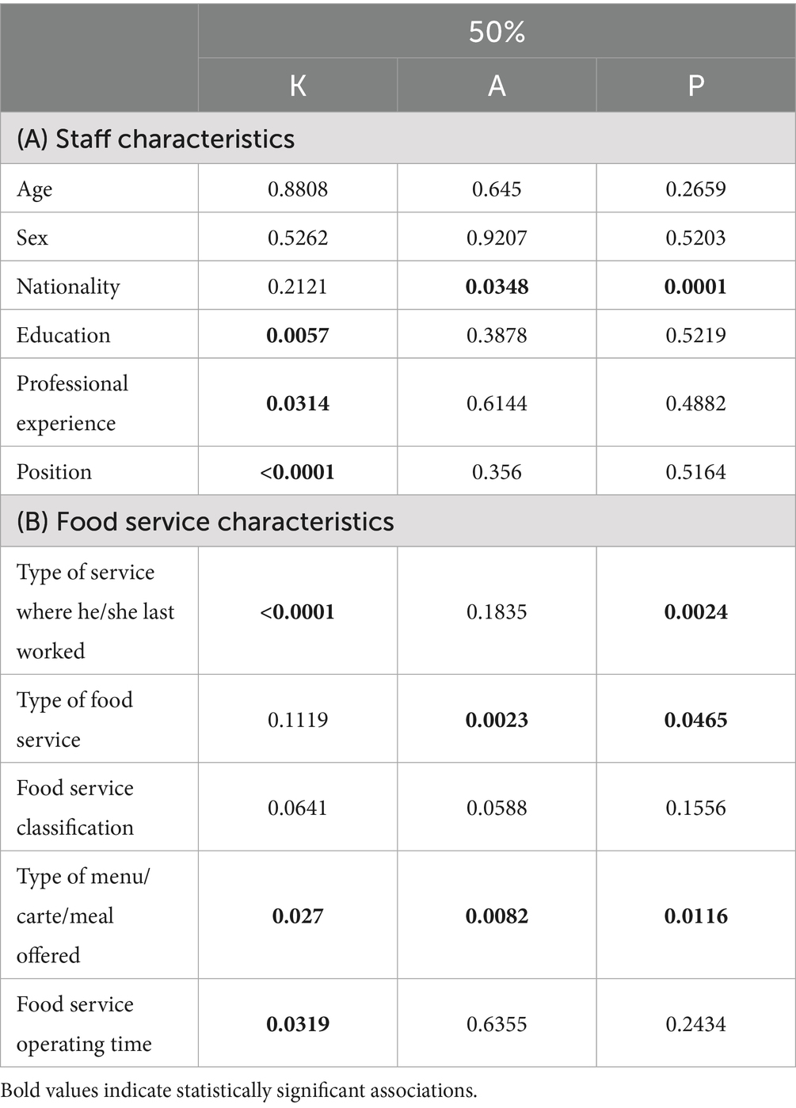
Task: Click value 0.0465 in P column
Action: pos(695,720)
